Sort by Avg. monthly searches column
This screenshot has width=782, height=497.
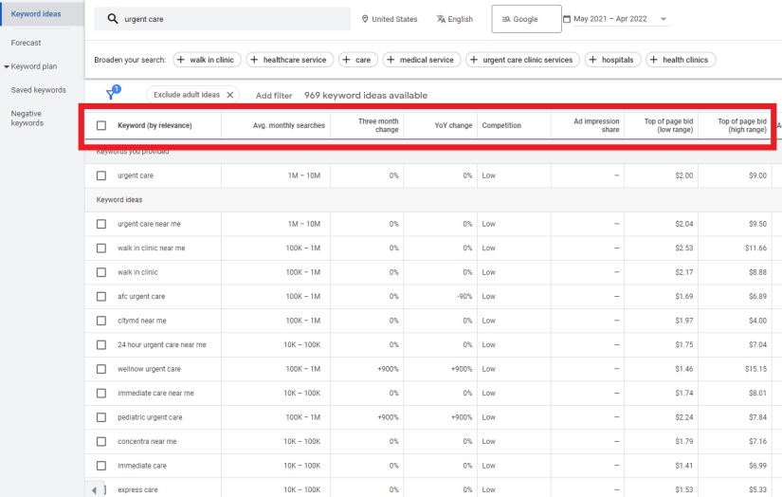(289, 126)
